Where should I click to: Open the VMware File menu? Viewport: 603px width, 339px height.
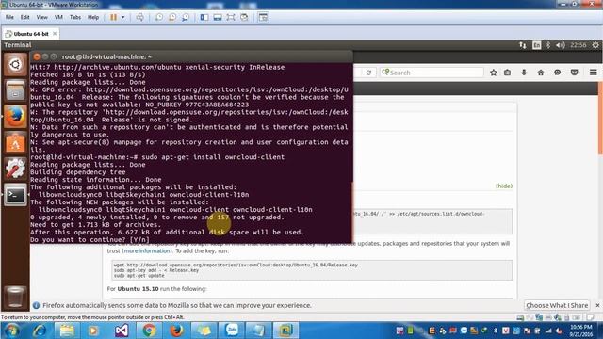pos(9,17)
